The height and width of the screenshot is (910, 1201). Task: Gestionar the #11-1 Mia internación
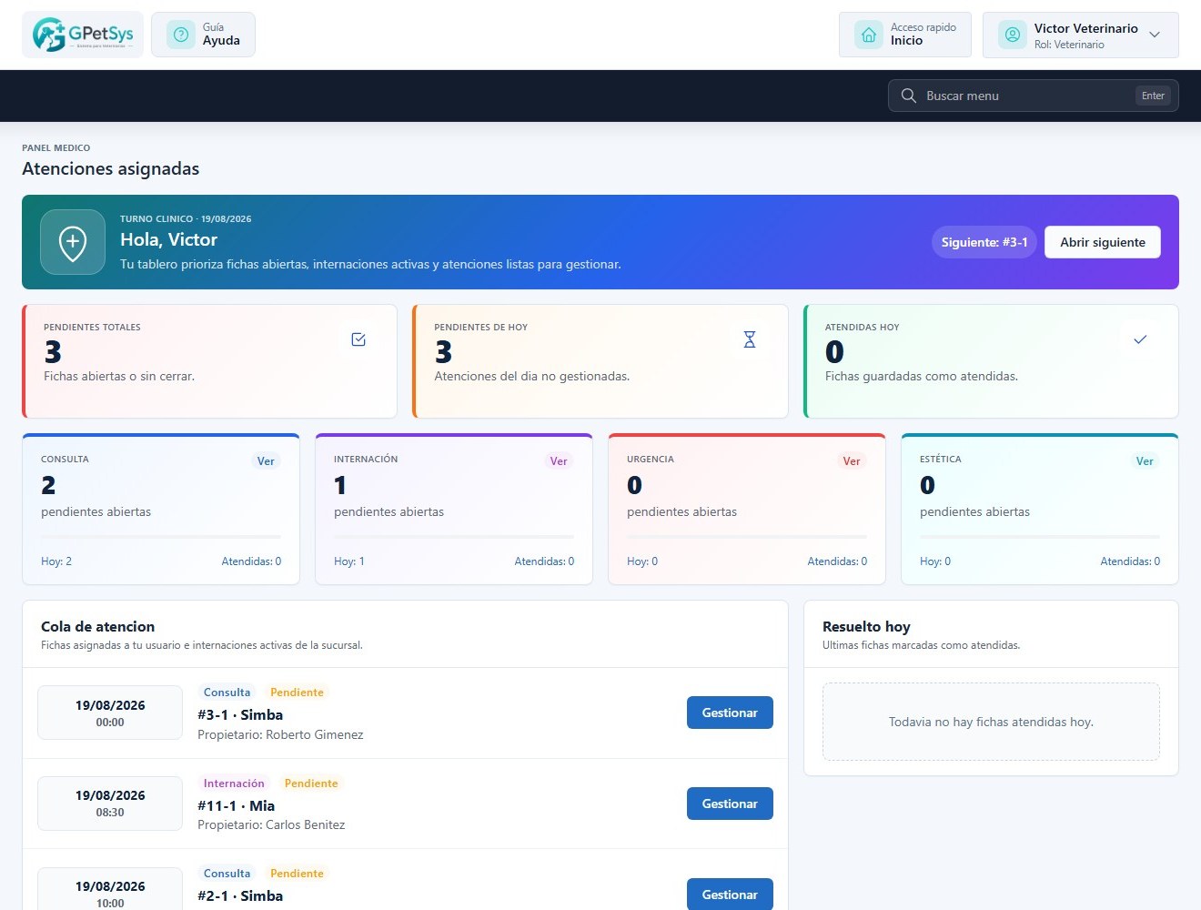click(730, 804)
